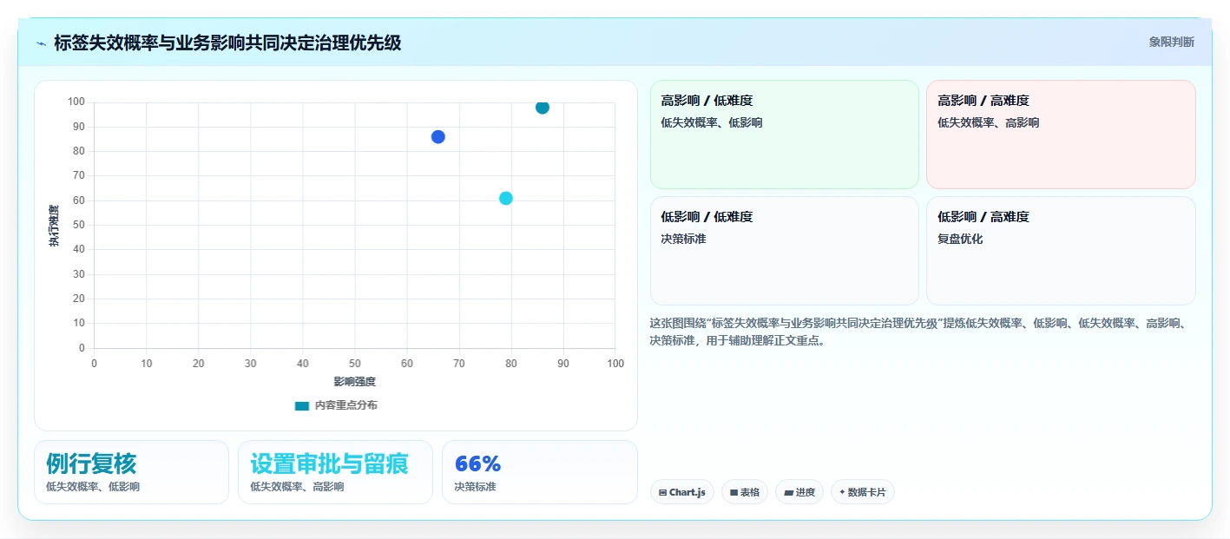Click the dark blue scatter point
The height and width of the screenshot is (539, 1230).
click(x=438, y=137)
